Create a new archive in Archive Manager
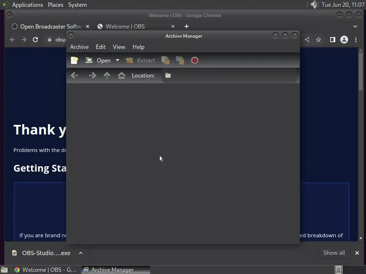The image size is (366, 274). (x=74, y=60)
